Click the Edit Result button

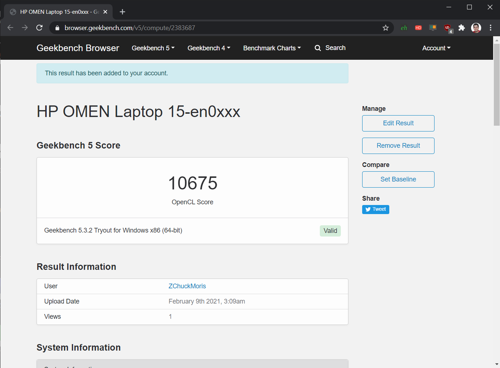pos(398,123)
